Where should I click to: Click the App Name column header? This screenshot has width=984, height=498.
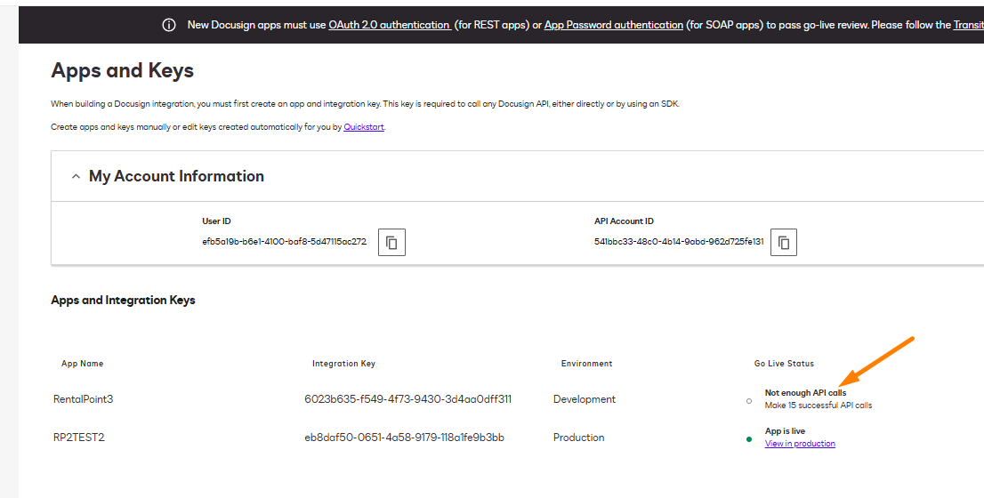coord(82,363)
